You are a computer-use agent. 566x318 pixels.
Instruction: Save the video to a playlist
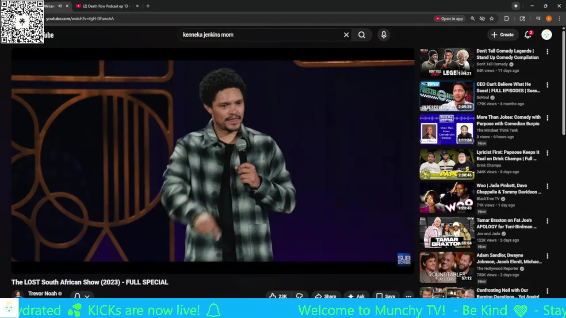[386, 296]
